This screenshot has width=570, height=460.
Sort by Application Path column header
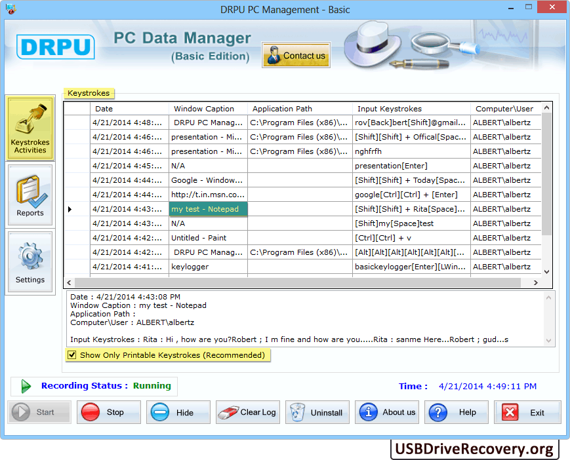[300, 109]
